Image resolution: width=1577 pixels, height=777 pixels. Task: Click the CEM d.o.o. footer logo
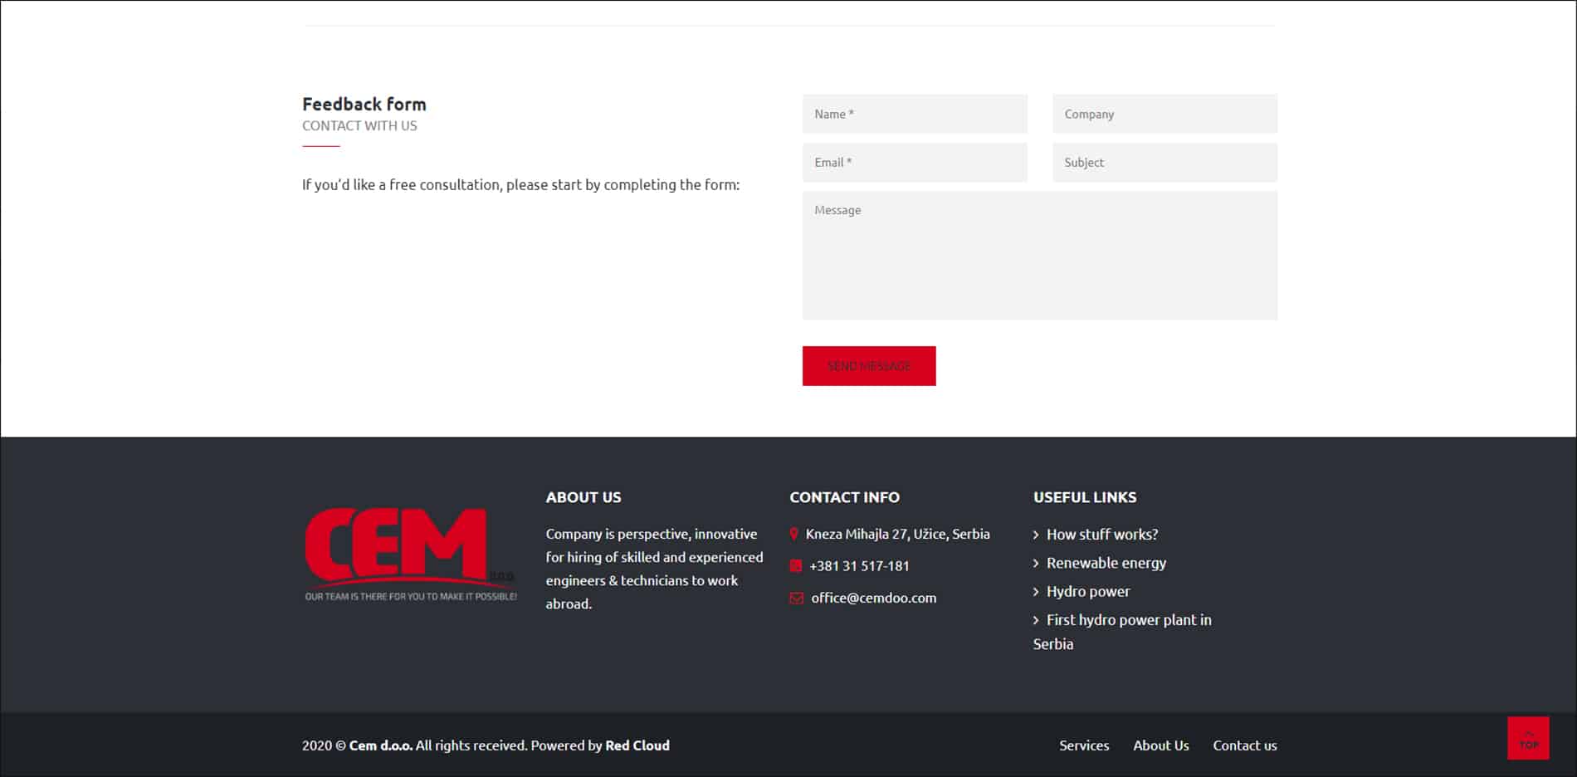click(x=410, y=554)
